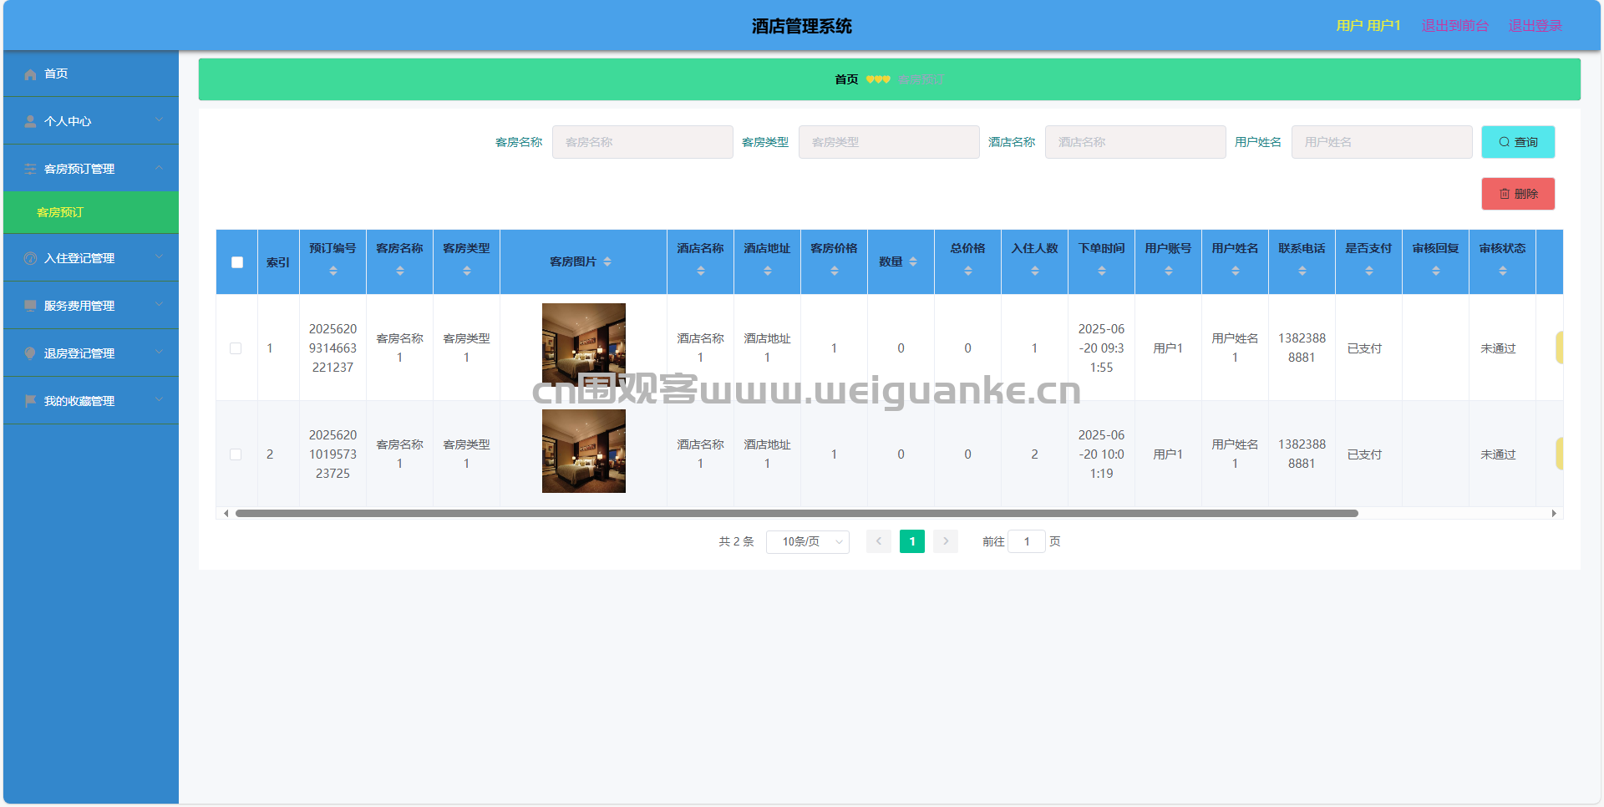Screen dimensions: 1604x807
Task: Focus the 客房类型 search field
Action: [889, 142]
